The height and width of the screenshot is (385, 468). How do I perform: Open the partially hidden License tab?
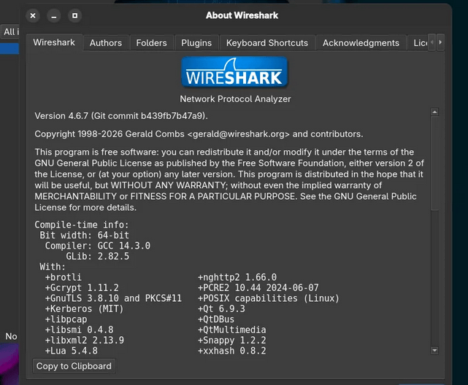(418, 43)
